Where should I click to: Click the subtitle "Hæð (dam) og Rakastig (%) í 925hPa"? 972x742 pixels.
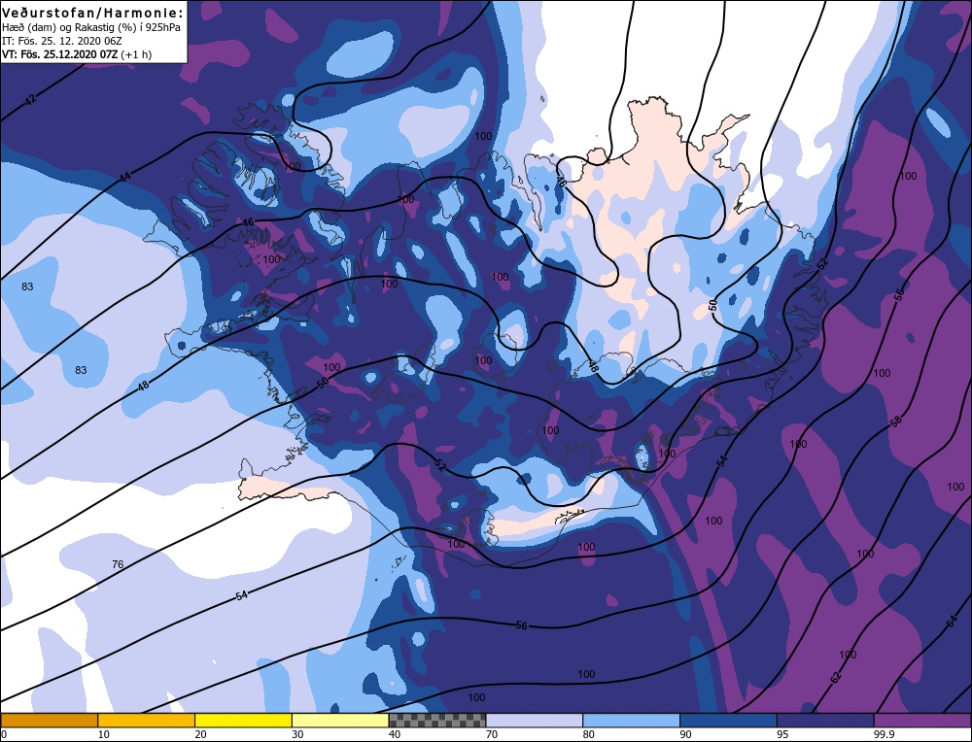91,28
